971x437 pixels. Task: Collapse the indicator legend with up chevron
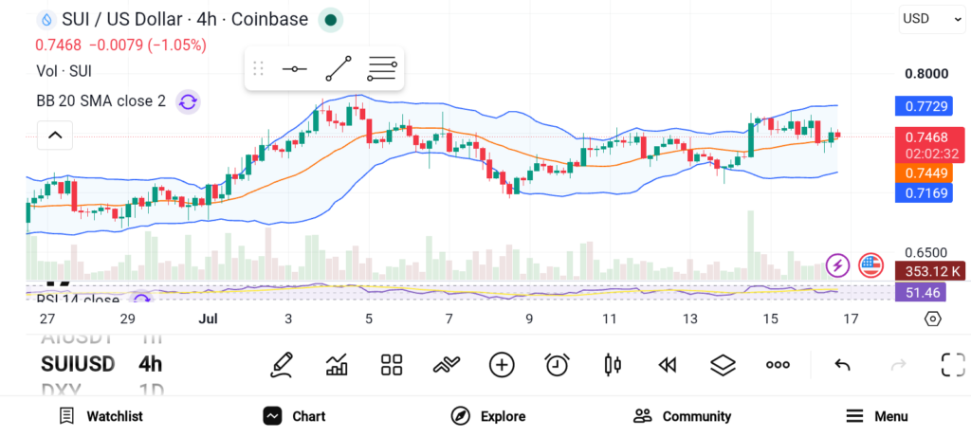click(x=55, y=135)
